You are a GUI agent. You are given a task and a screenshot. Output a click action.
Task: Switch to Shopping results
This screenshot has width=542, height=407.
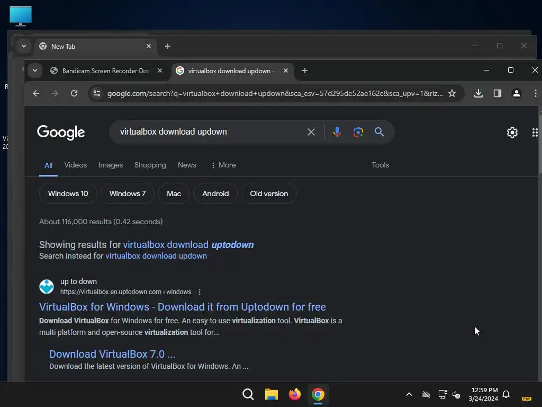(150, 165)
